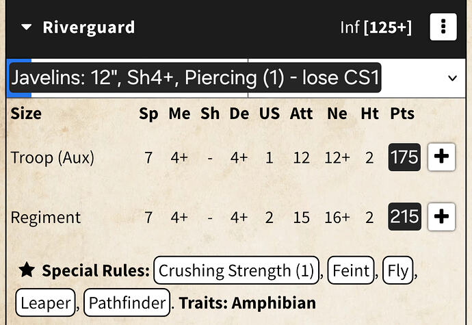
Task: Open the Javelins upgrade dropdown
Action: pyautogui.click(x=195, y=78)
